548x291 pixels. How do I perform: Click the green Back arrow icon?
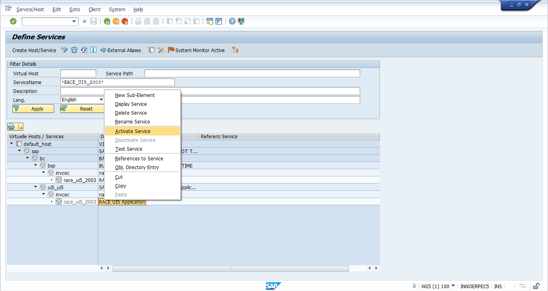[107, 21]
